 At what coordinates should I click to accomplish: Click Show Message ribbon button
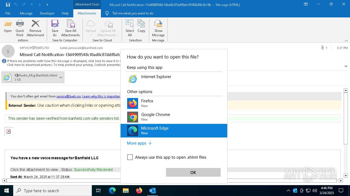(158, 28)
